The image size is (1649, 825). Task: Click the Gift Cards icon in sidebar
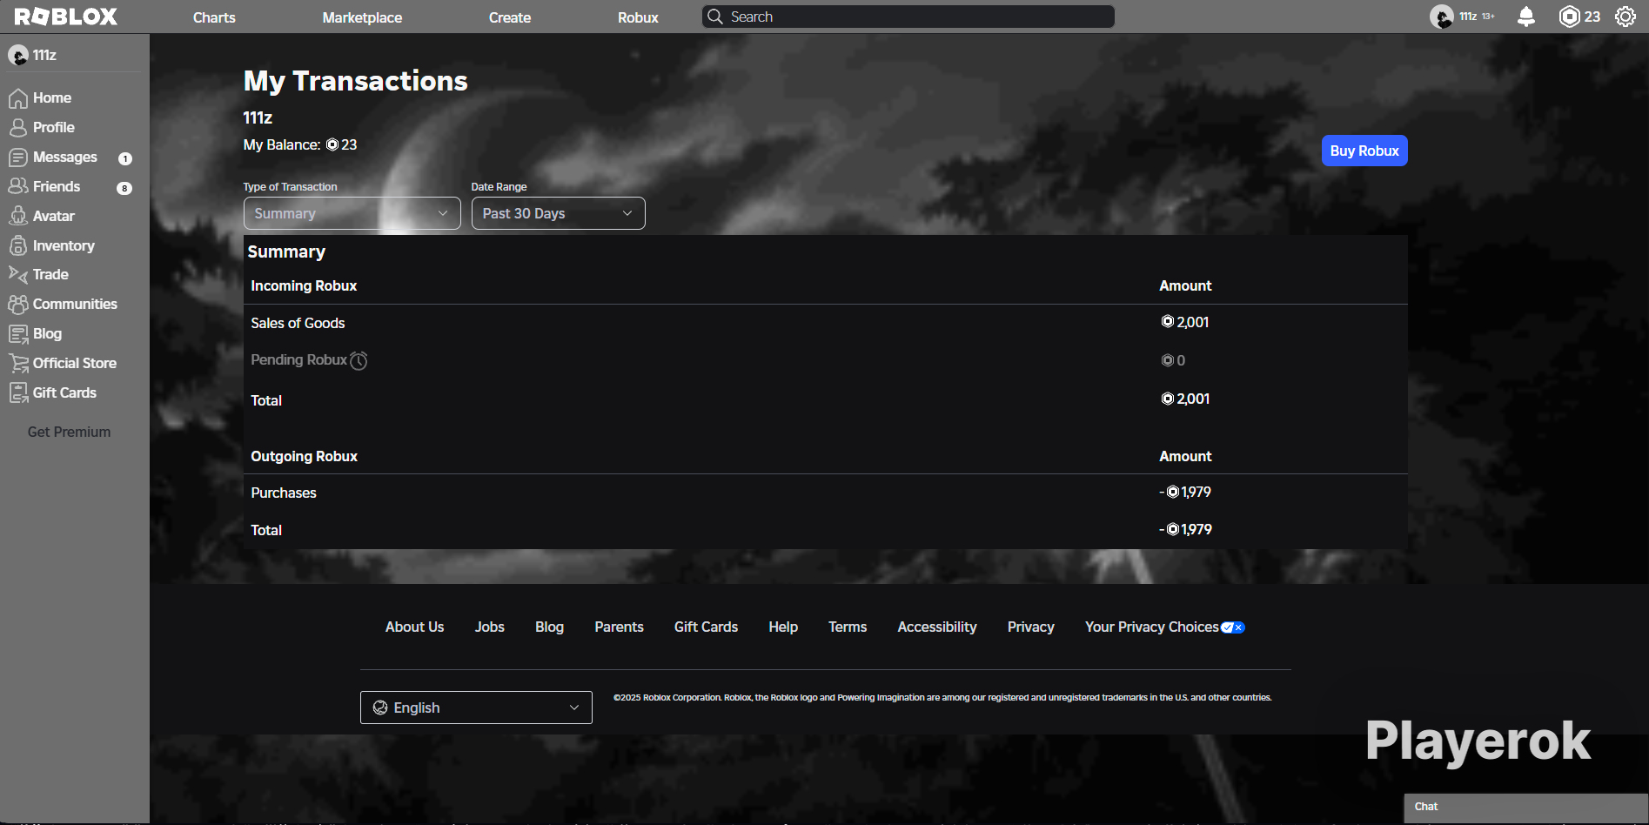[x=18, y=392]
